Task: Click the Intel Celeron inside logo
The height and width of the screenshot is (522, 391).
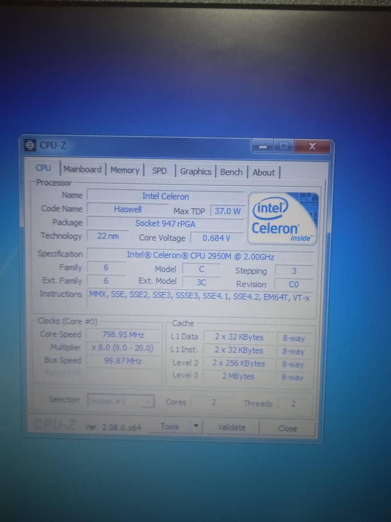Action: pos(282,218)
